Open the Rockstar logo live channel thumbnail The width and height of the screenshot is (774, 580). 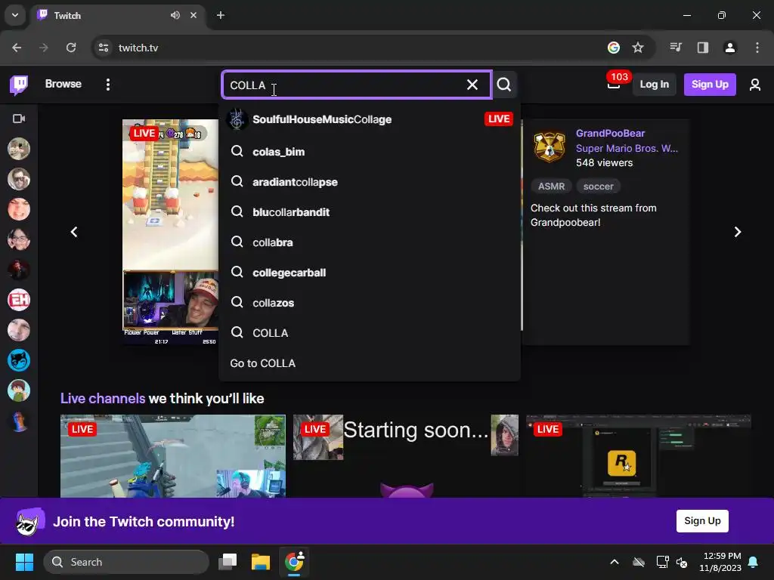[639, 456]
